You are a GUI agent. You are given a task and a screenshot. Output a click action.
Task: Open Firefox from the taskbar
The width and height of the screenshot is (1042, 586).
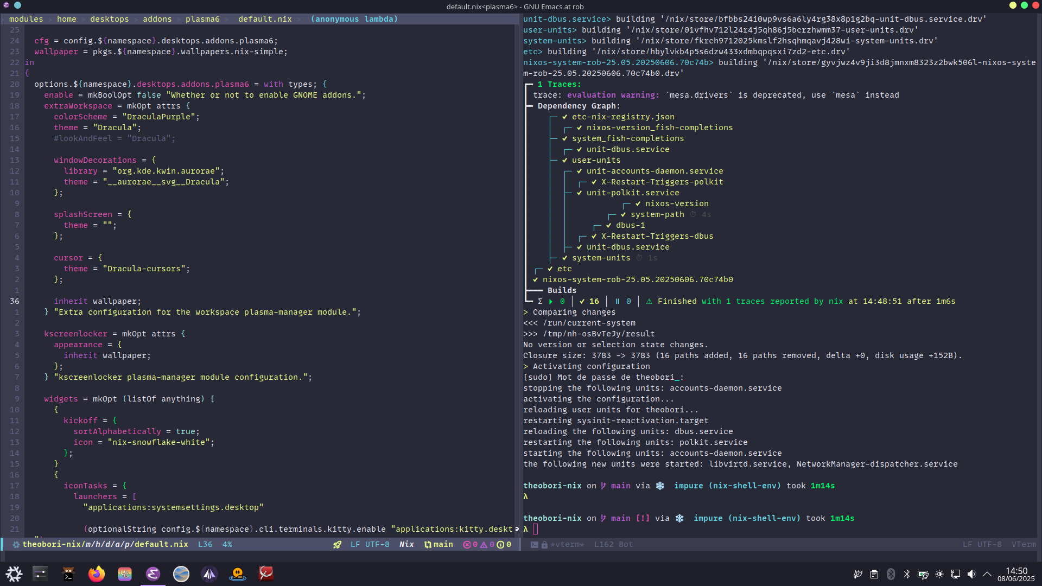point(97,574)
